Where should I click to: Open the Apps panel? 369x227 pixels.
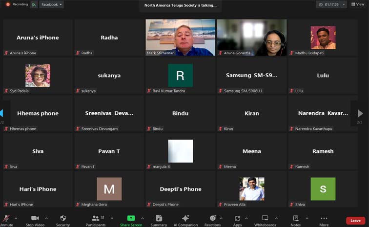coord(237,221)
